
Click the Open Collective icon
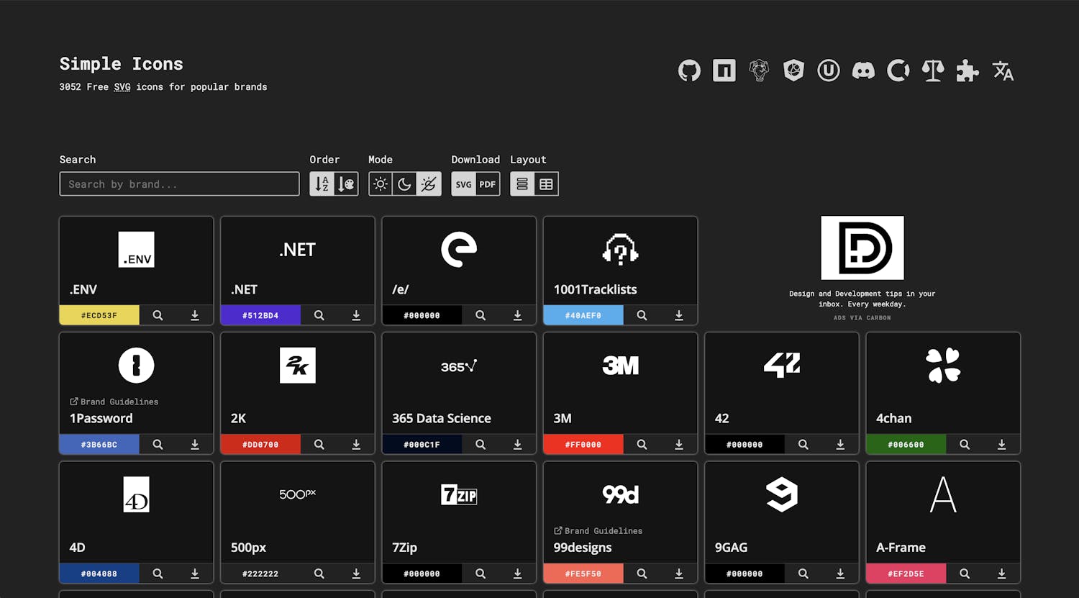pyautogui.click(x=898, y=71)
